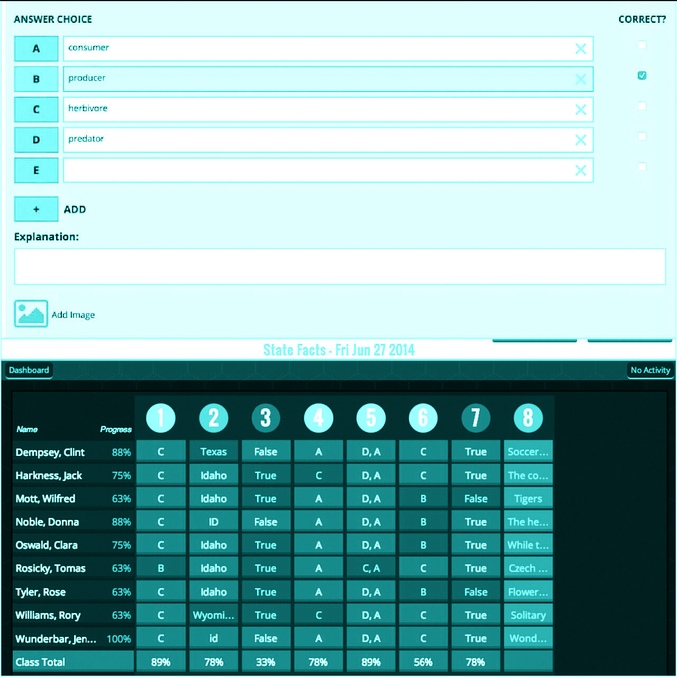Uncheck producer as correct answer

pyautogui.click(x=642, y=76)
